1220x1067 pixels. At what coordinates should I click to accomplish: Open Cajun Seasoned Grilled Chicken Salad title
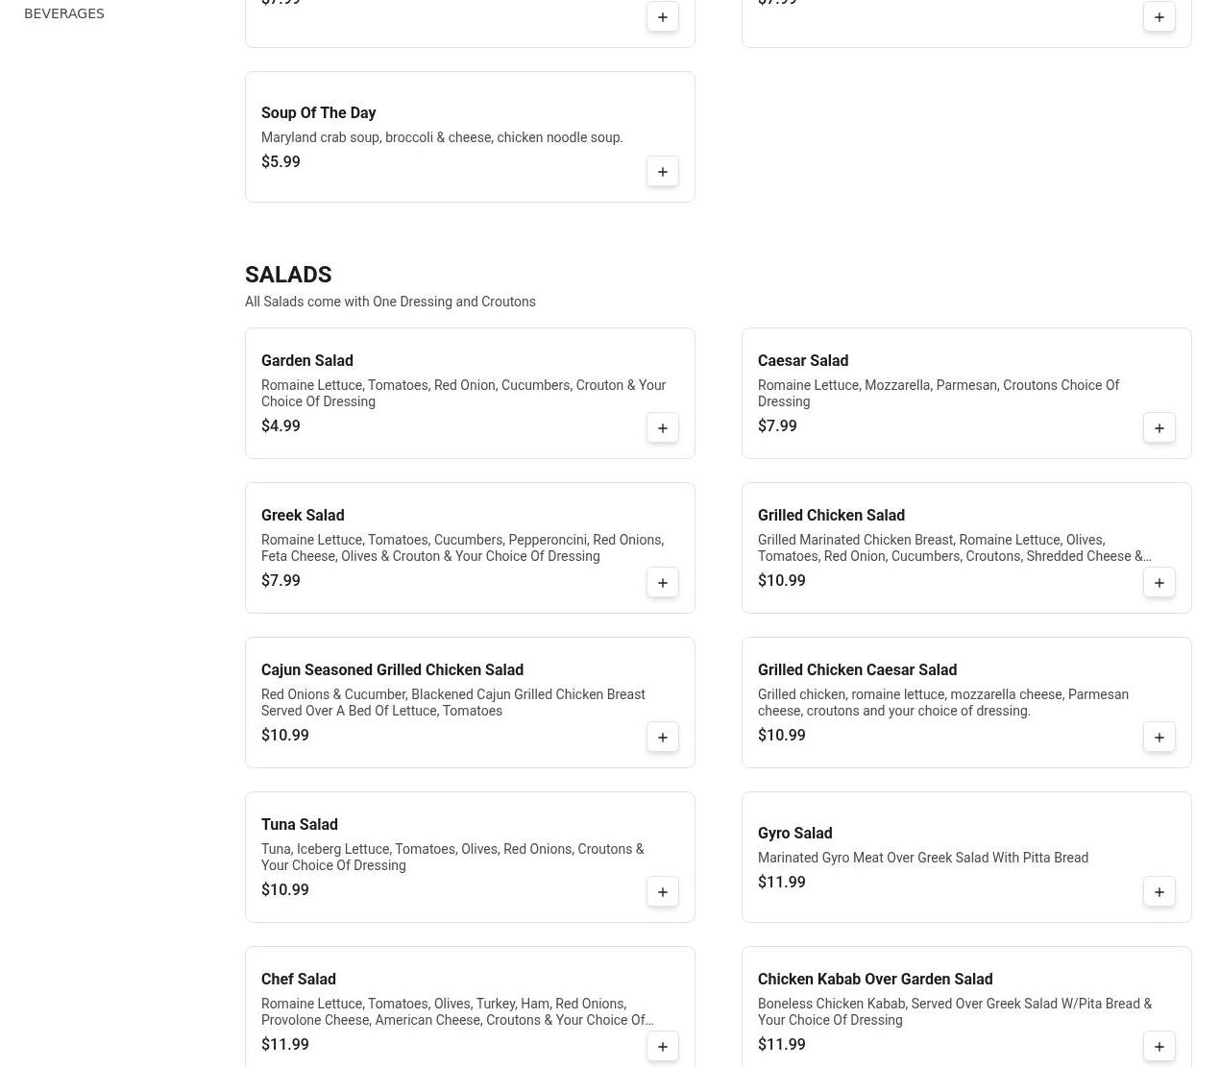tap(392, 669)
